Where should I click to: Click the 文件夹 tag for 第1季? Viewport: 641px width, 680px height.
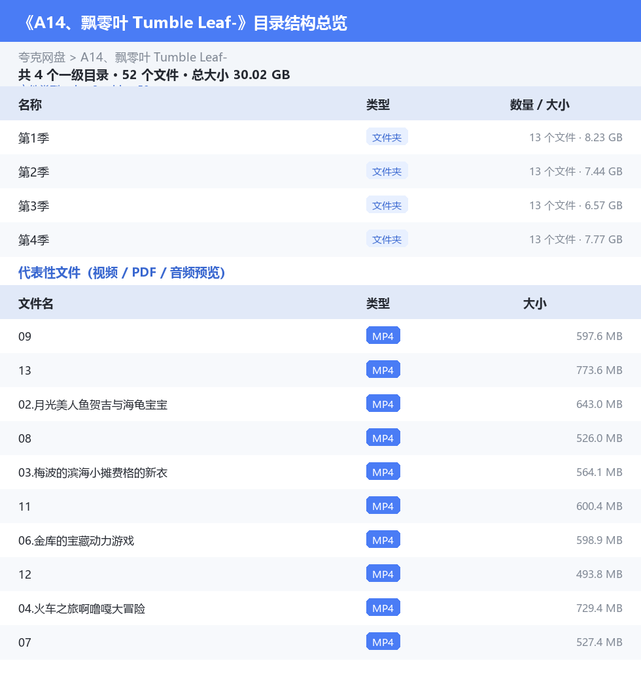[387, 137]
